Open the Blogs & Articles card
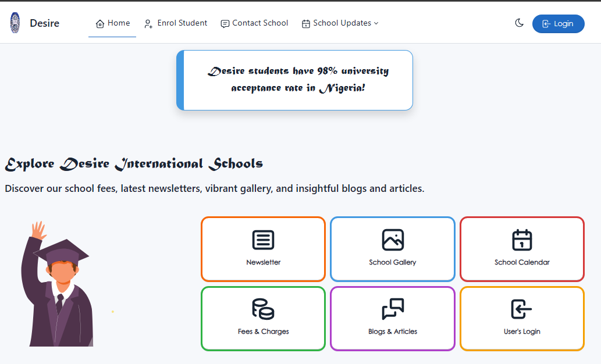Viewport: 601px width, 364px height. [392, 319]
